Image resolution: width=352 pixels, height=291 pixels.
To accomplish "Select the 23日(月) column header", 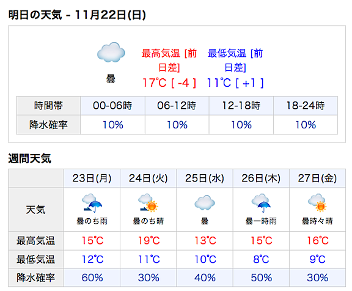I will [92, 179].
